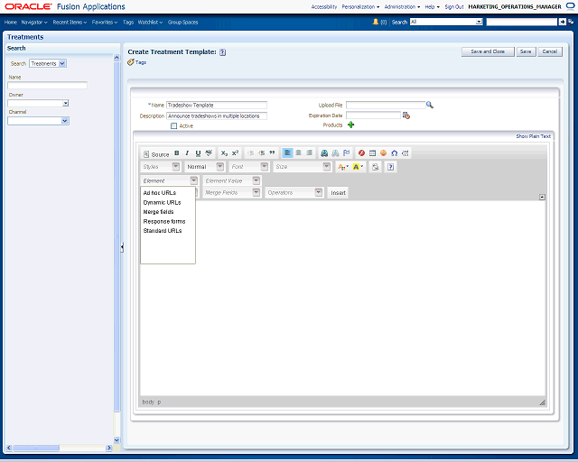Image resolution: width=578 pixels, height=462 pixels.
Task: Toggle Source view in editor toolbar
Action: [x=156, y=154]
